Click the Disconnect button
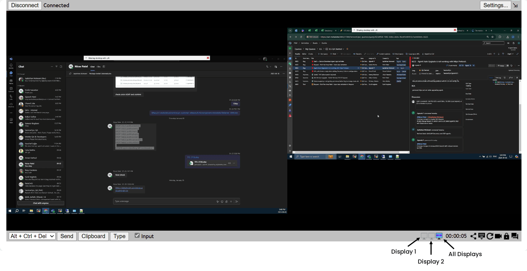Viewport: 527px width, 271px height. (25, 5)
